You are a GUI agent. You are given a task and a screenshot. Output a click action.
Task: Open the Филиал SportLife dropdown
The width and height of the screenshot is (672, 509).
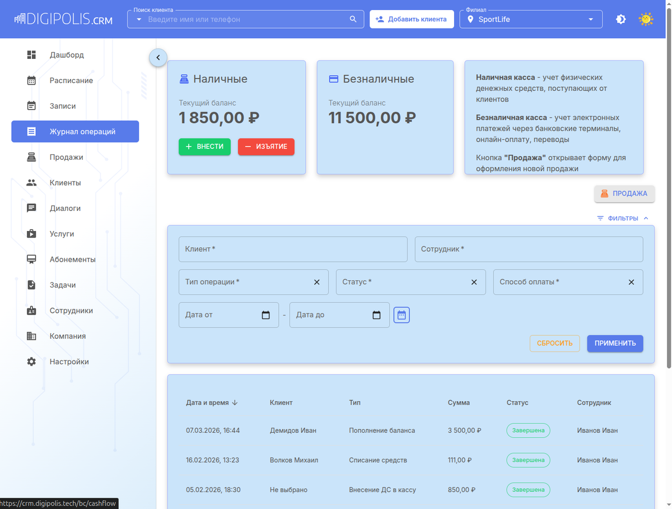tap(531, 19)
